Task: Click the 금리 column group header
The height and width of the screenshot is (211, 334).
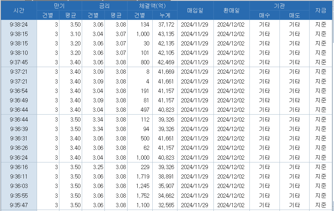Action: [104, 6]
